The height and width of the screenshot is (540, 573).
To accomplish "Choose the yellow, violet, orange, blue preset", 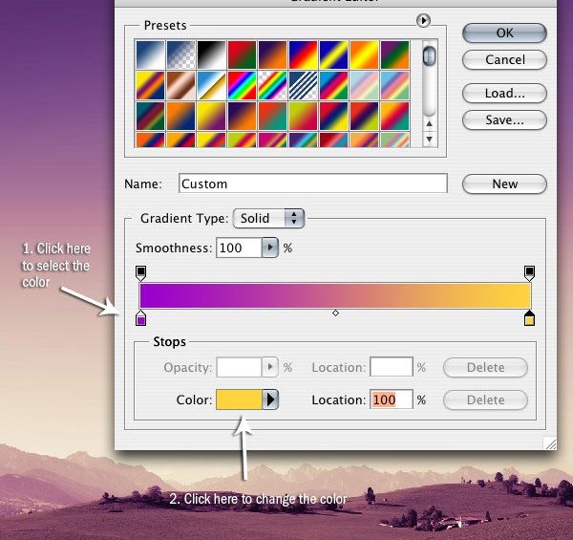I will click(x=150, y=86).
